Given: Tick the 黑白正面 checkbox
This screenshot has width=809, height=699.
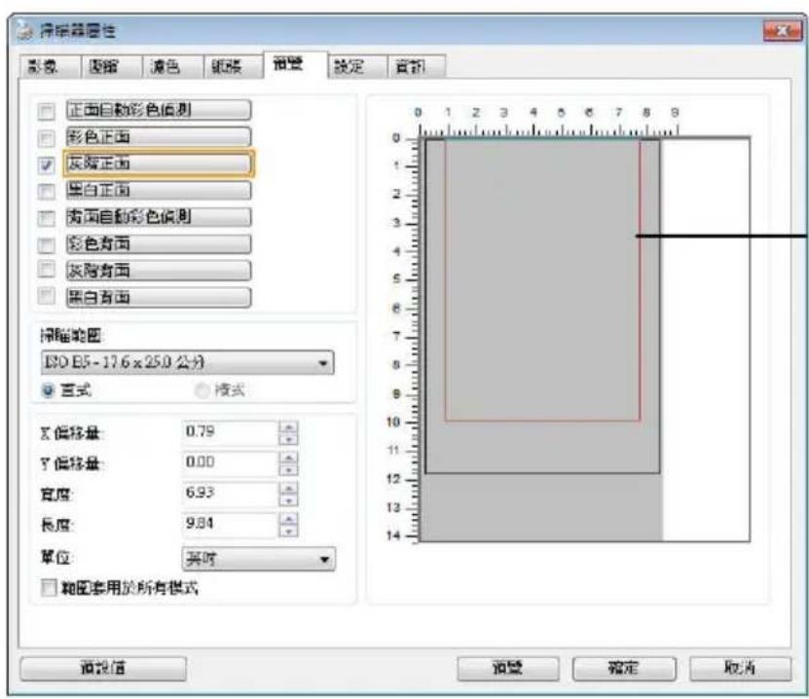Looking at the screenshot, I should pyautogui.click(x=47, y=192).
